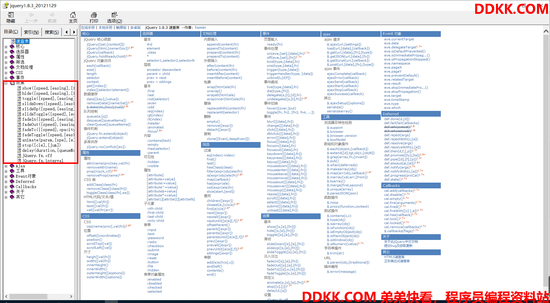Open the author hemin link
This screenshot has width=550, height=303.
pos(200,28)
